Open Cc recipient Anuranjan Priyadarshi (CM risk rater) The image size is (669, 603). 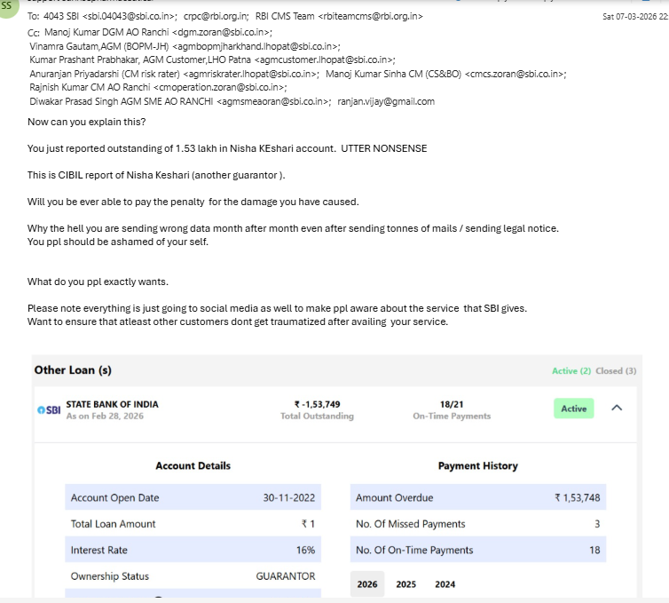coord(174,74)
